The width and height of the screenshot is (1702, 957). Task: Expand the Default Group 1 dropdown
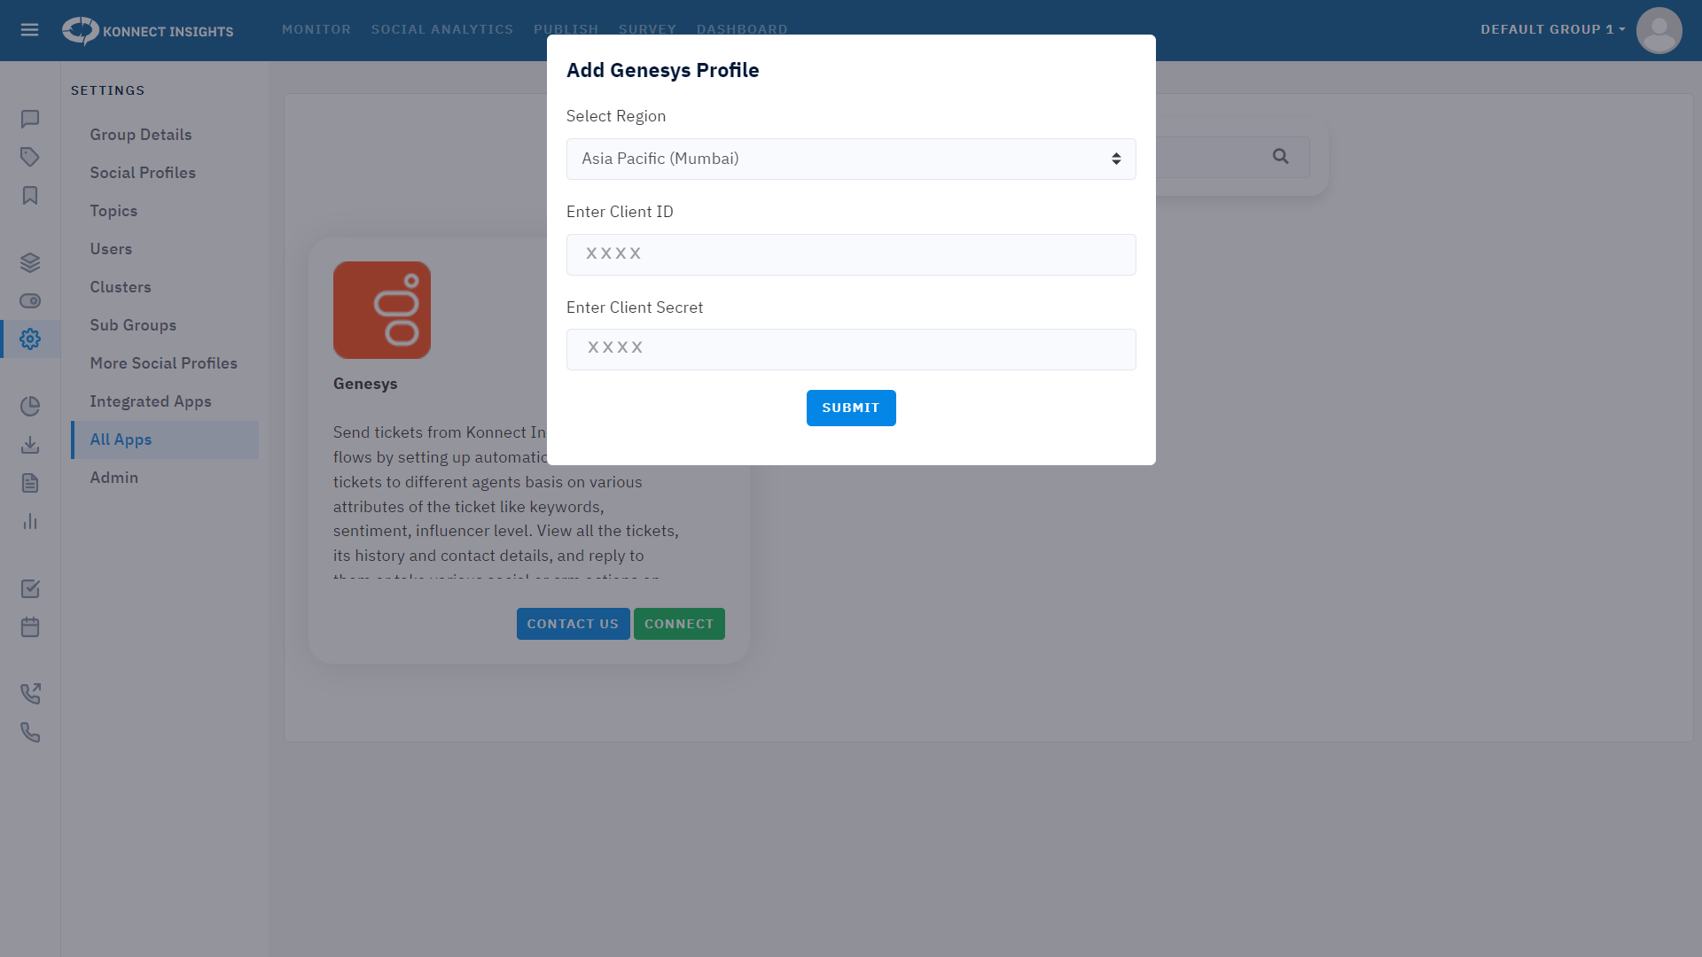[x=1552, y=29]
